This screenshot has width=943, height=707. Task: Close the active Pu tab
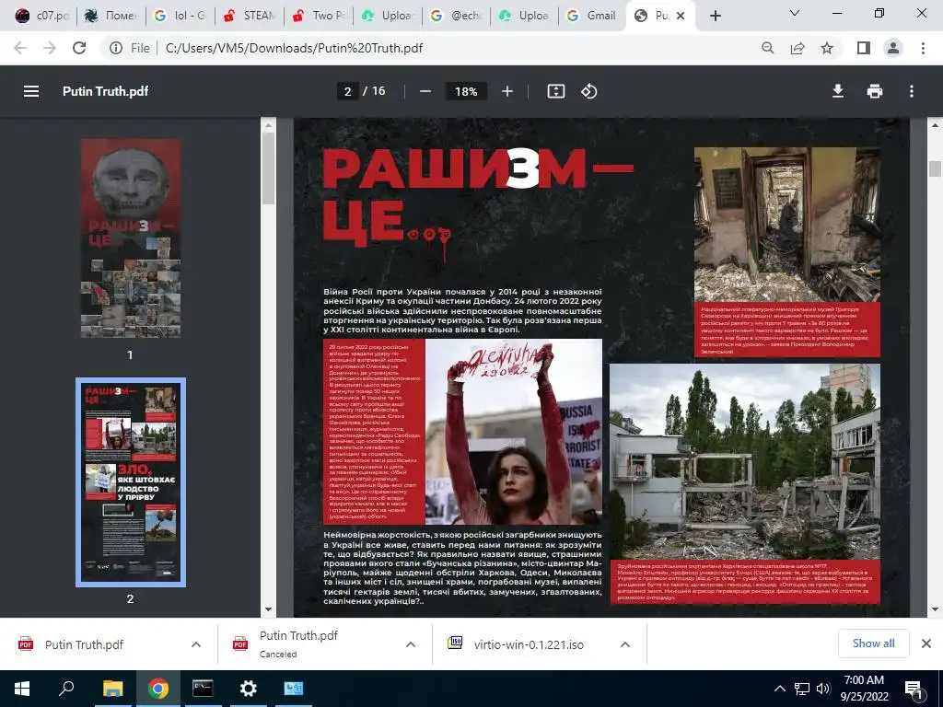click(681, 17)
